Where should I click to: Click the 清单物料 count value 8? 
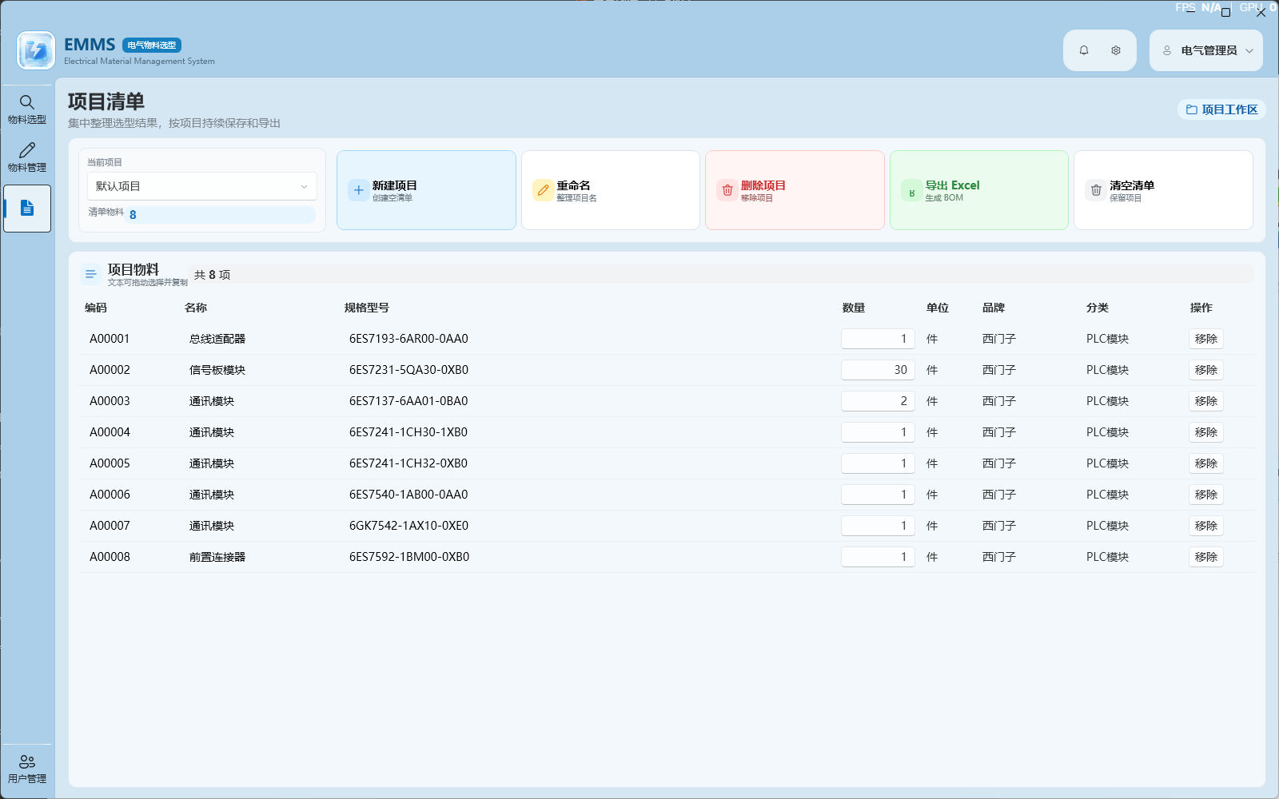[x=133, y=214]
